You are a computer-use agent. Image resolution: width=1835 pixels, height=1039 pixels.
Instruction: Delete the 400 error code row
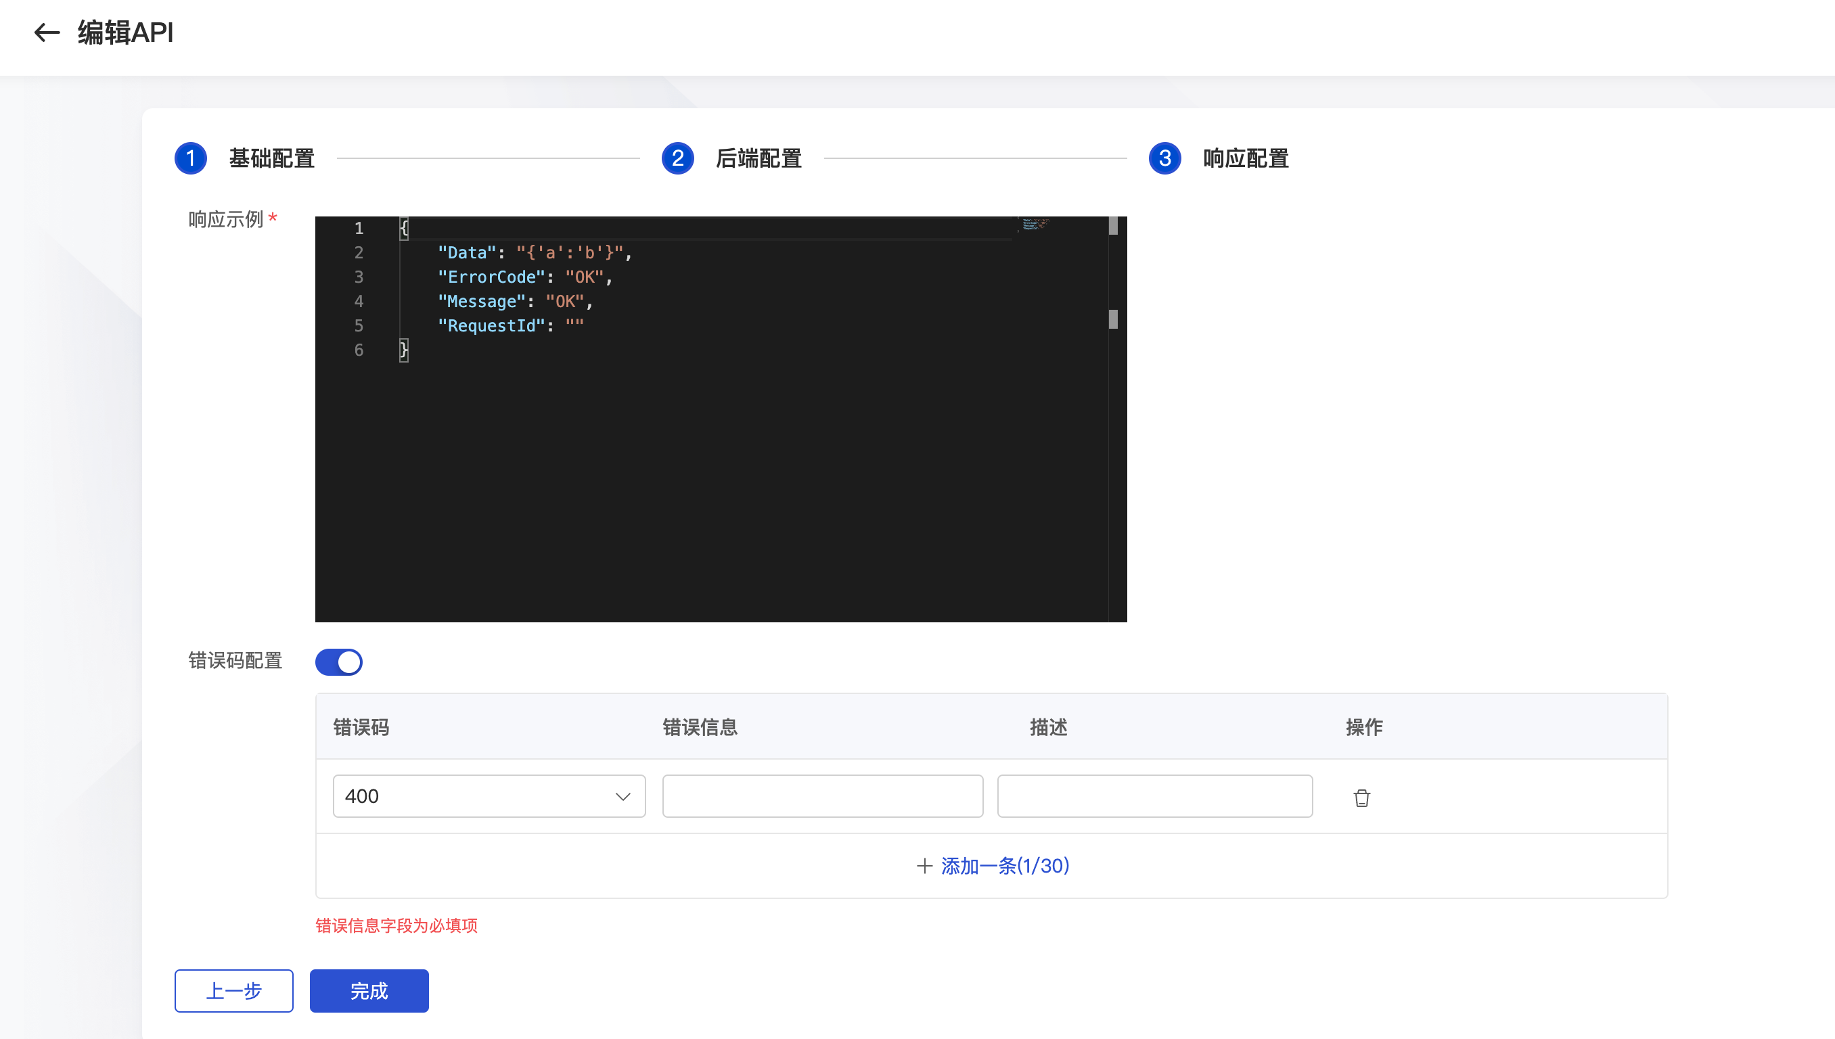1361,797
